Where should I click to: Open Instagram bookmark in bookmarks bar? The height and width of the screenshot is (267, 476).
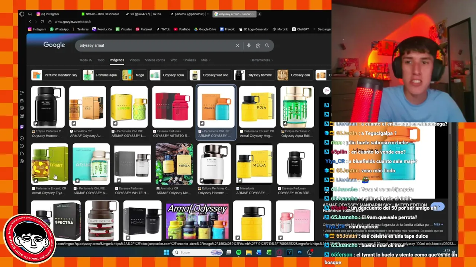(x=37, y=29)
